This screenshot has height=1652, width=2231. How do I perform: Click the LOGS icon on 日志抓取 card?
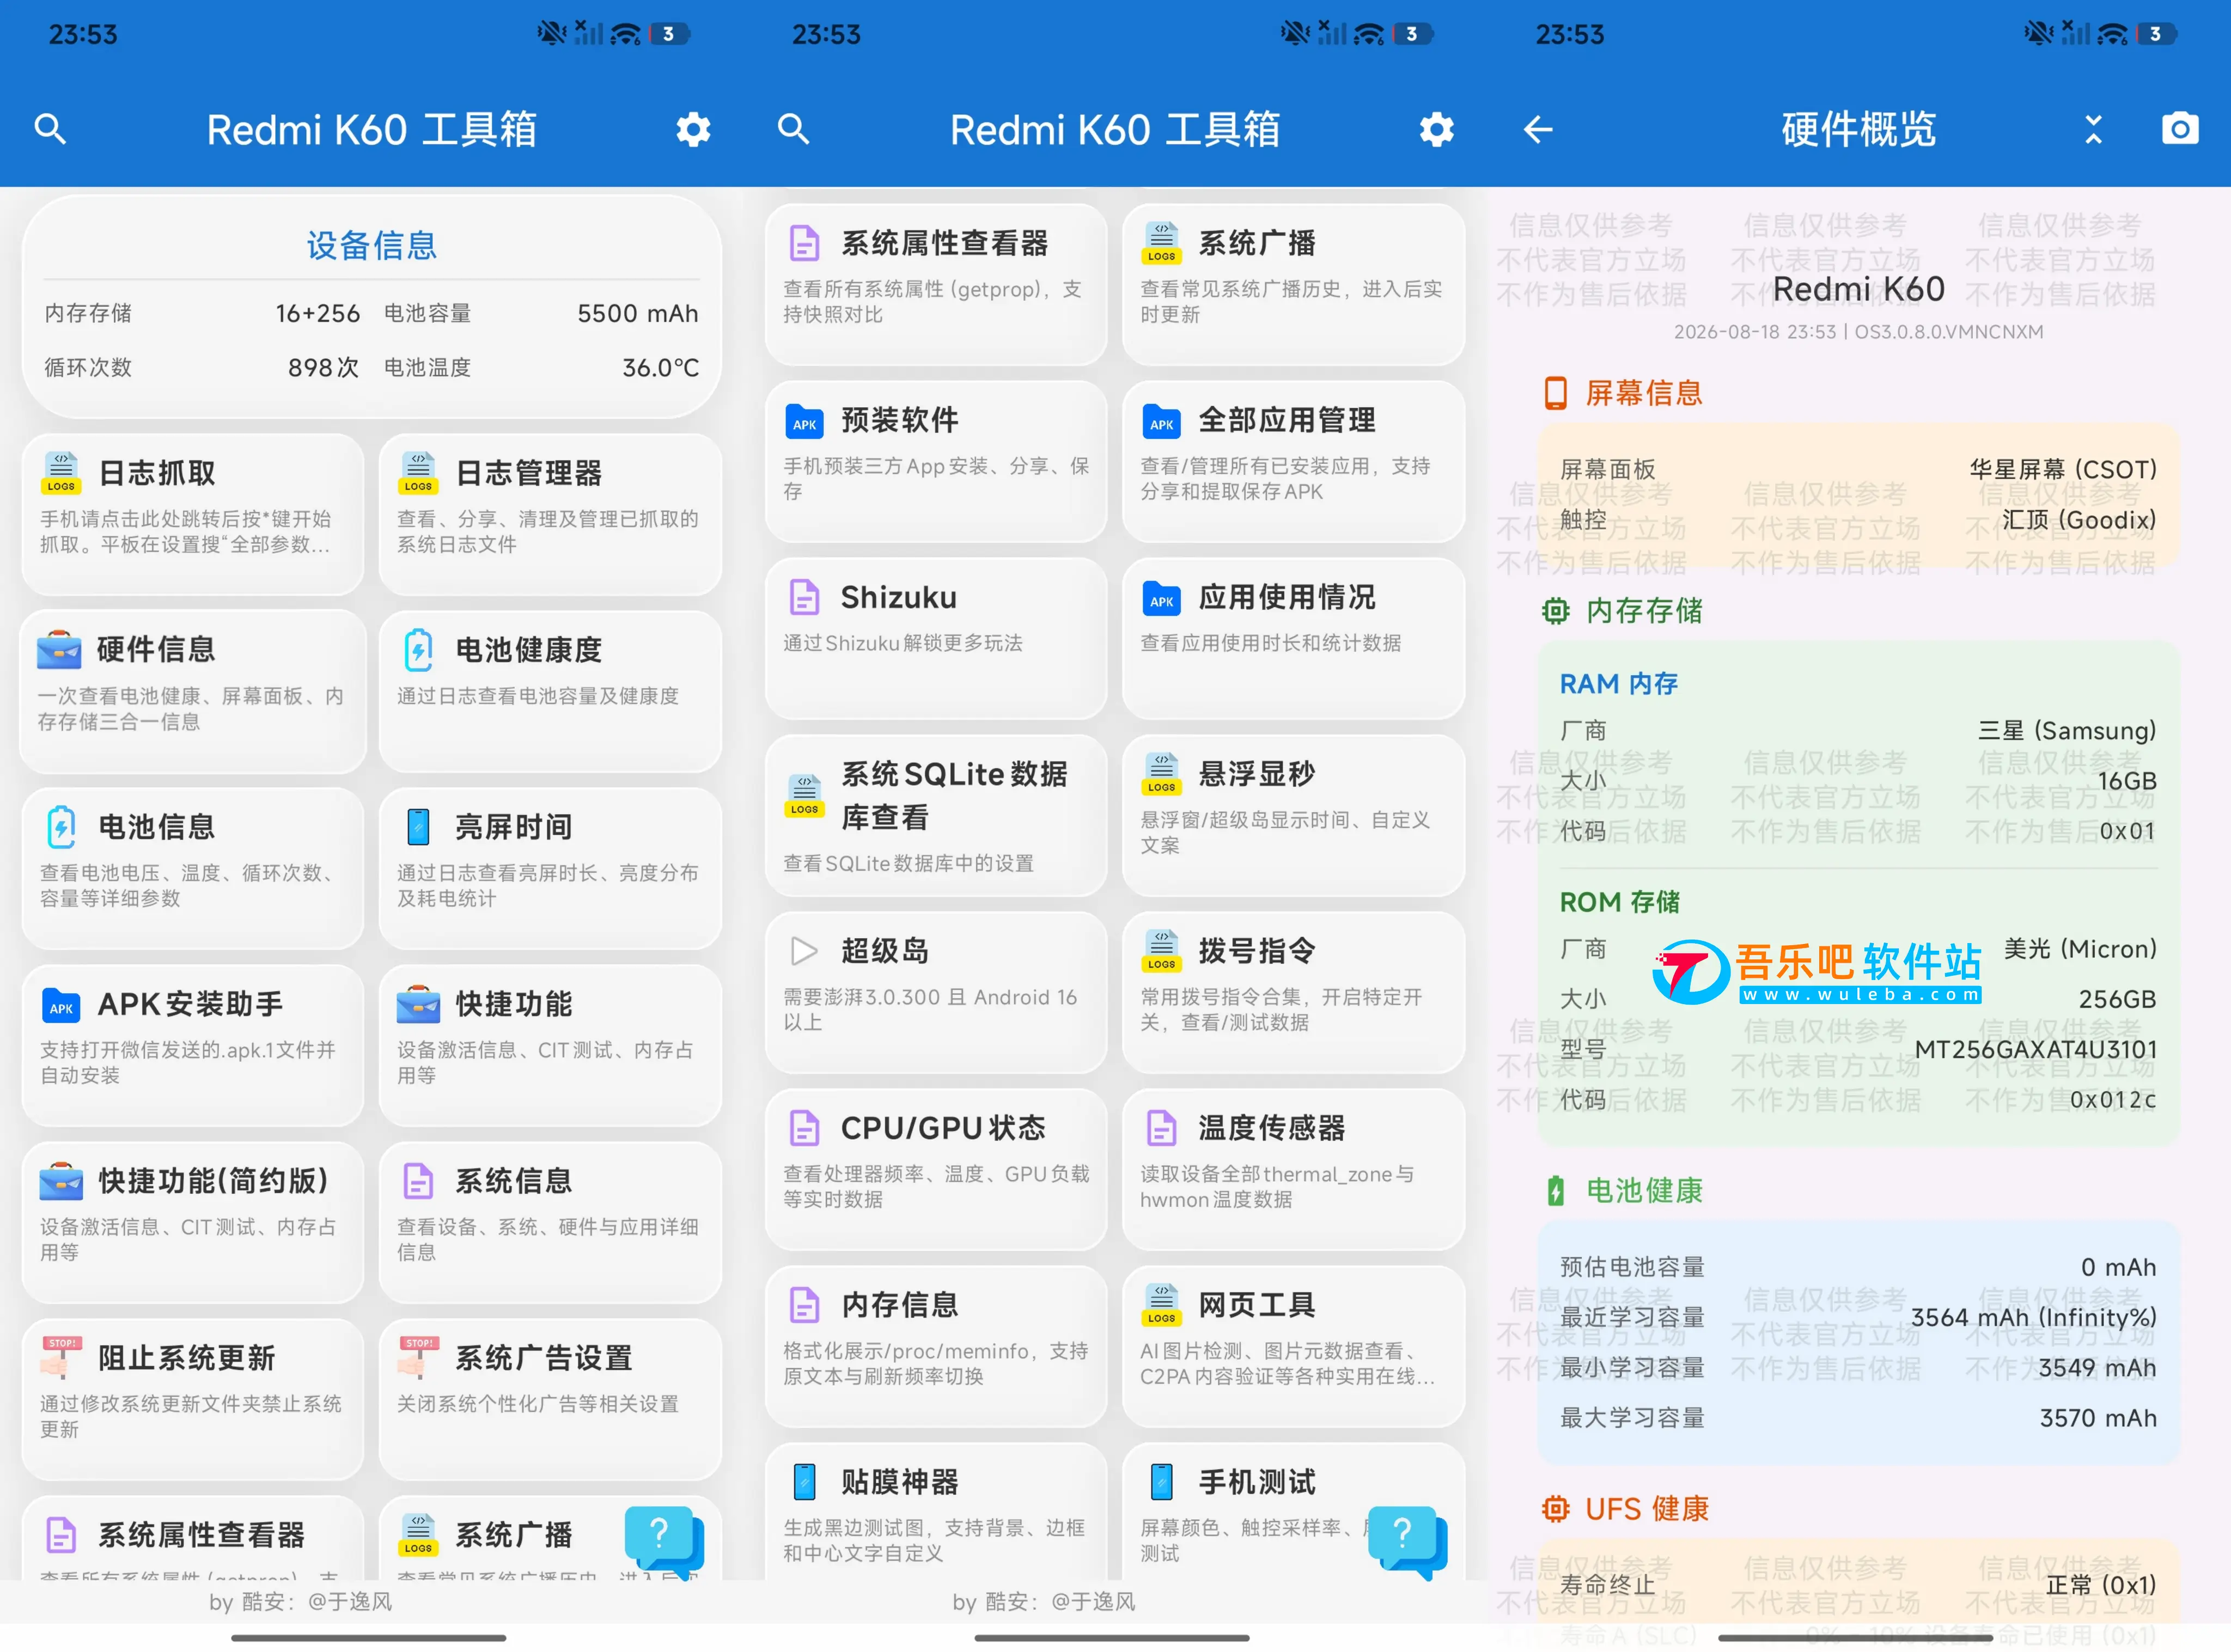(61, 473)
